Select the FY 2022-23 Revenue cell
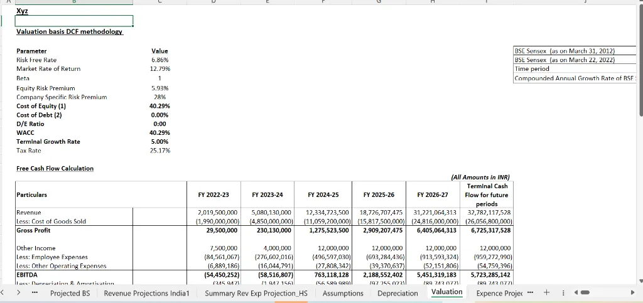Screen dimensions: 643x303 pyautogui.click(x=213, y=213)
